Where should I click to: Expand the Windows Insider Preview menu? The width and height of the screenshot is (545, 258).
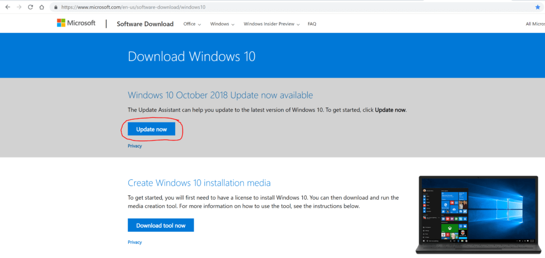point(271,24)
